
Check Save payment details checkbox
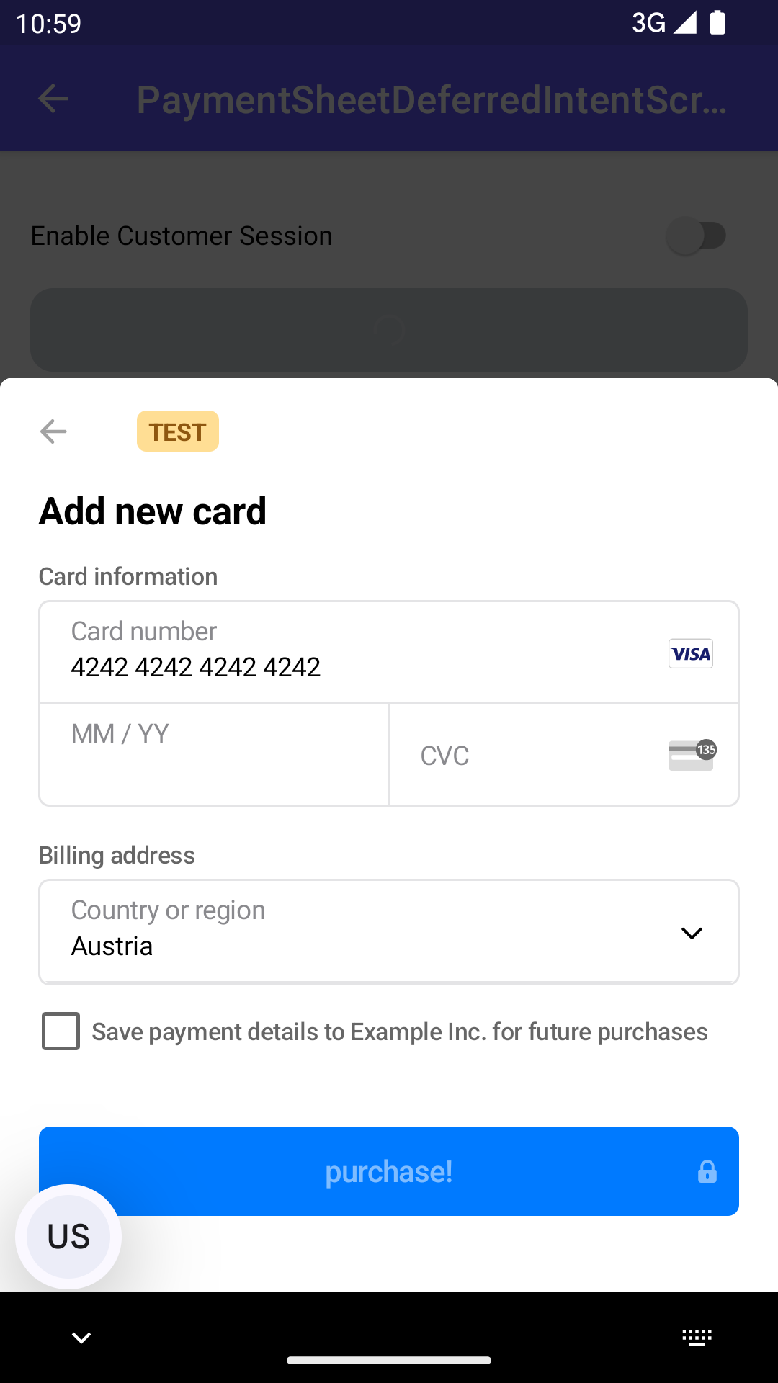[x=61, y=1031]
